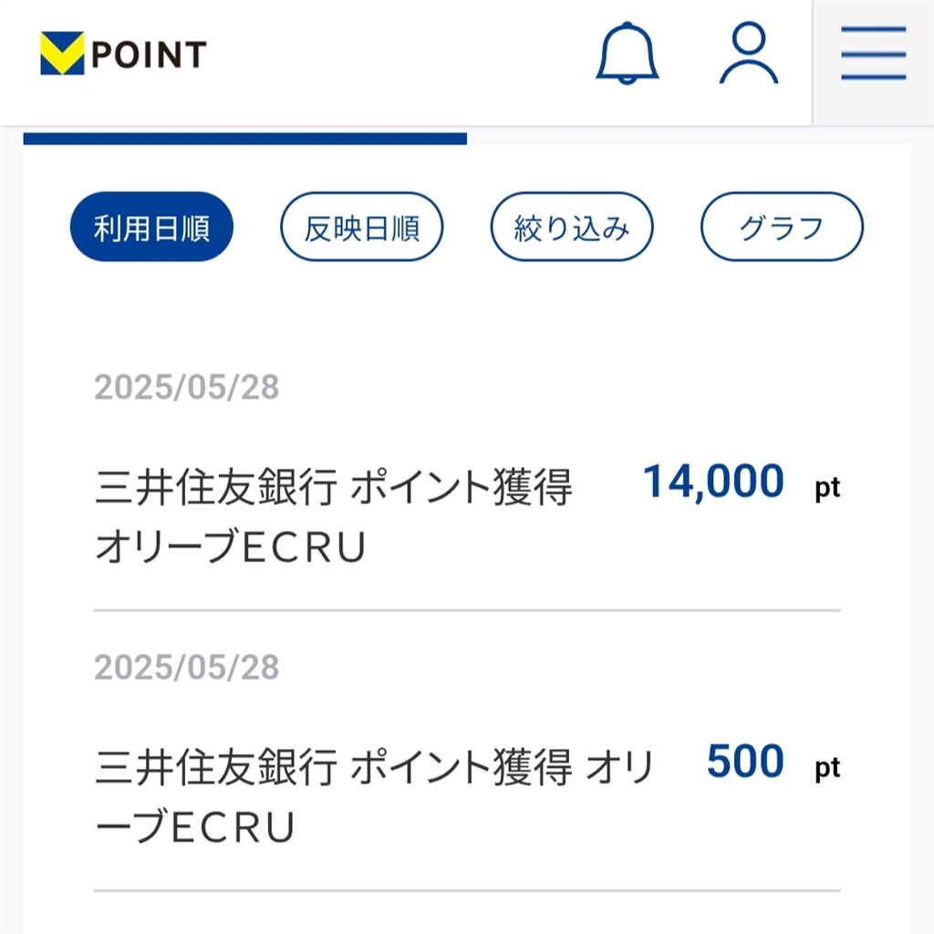The image size is (934, 934).
Task: Click the first 2025/05/28 date label
Action: (x=187, y=388)
